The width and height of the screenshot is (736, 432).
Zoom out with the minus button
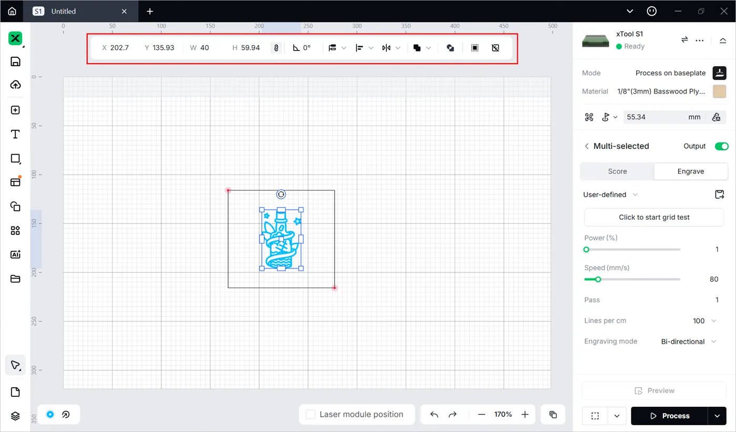pyautogui.click(x=482, y=415)
